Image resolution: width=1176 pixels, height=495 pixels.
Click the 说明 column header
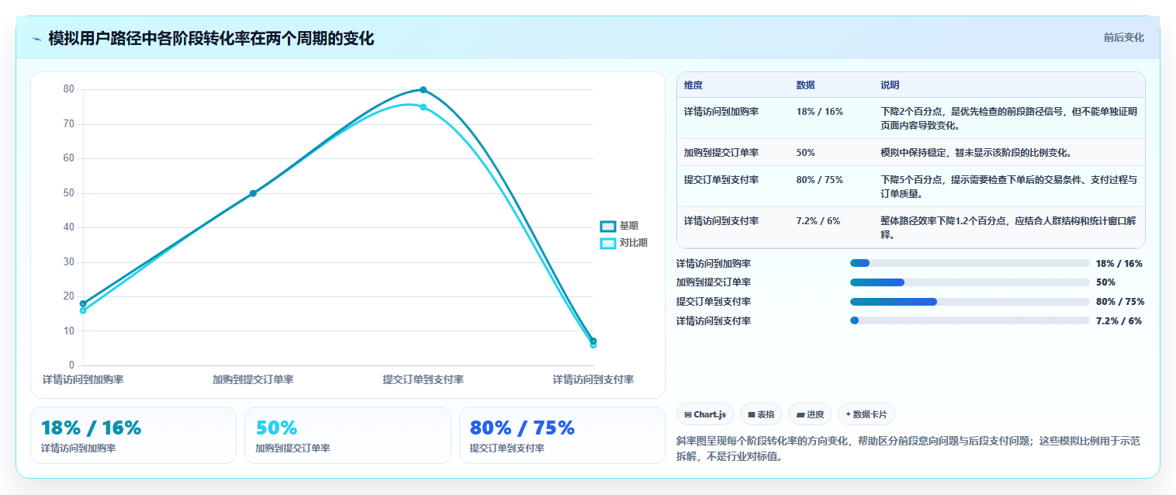pyautogui.click(x=890, y=85)
